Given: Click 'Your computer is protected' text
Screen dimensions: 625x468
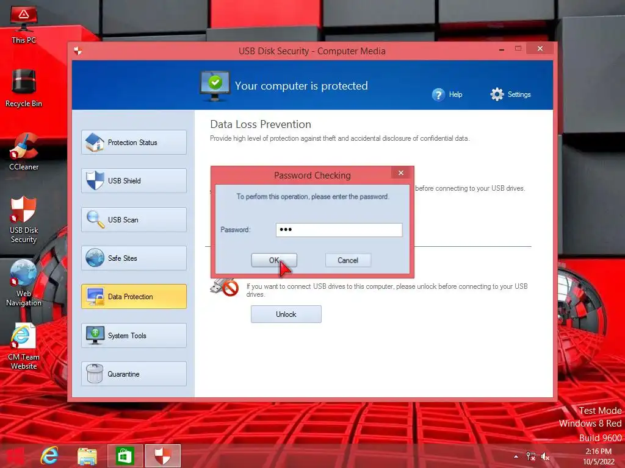Looking at the screenshot, I should [301, 85].
